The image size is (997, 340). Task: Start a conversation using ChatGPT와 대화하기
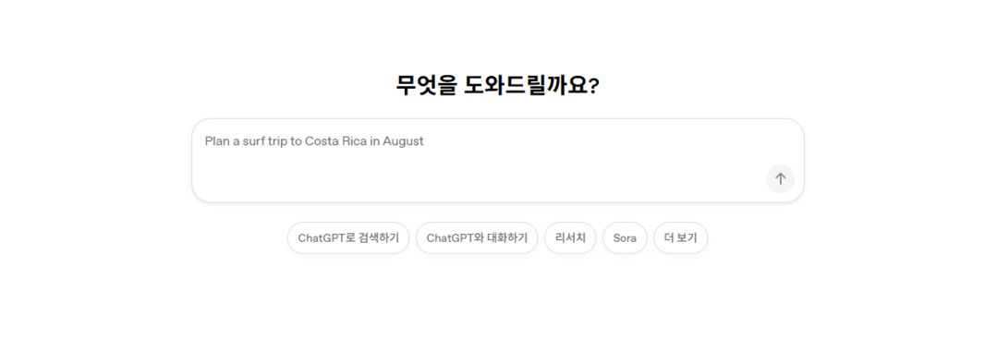[x=477, y=237]
